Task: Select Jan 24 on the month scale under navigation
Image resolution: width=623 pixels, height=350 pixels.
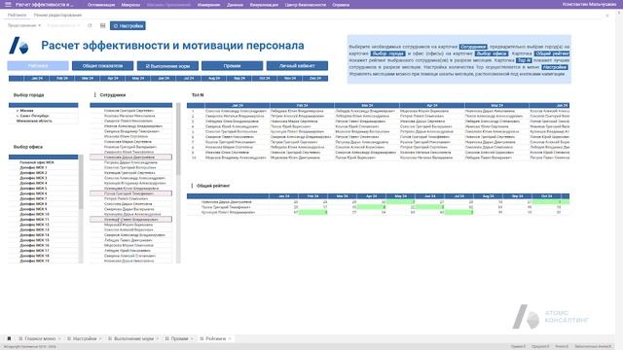Action: click(37, 78)
